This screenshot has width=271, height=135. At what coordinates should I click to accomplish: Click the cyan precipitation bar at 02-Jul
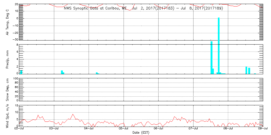click(x=21, y=72)
